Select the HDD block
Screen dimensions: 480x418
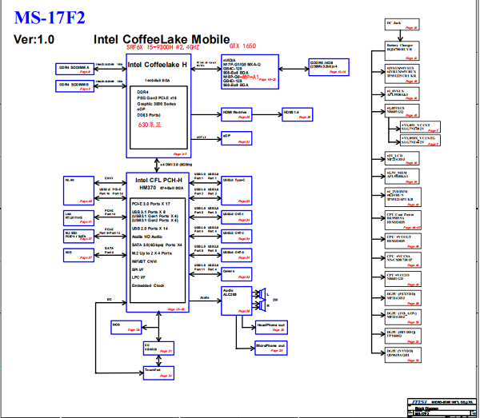coord(79,253)
